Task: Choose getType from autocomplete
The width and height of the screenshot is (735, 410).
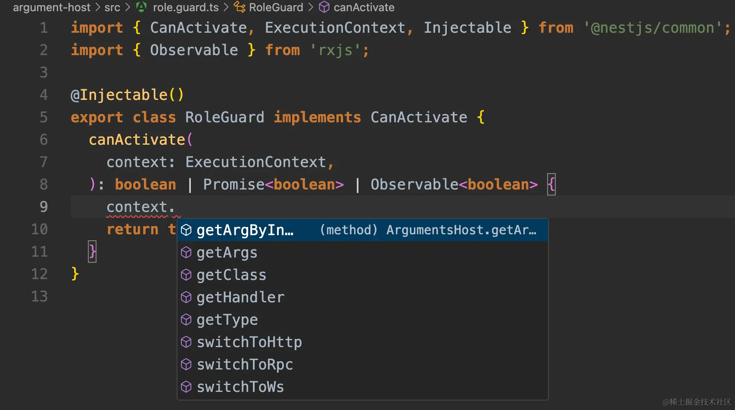Action: pos(362,320)
